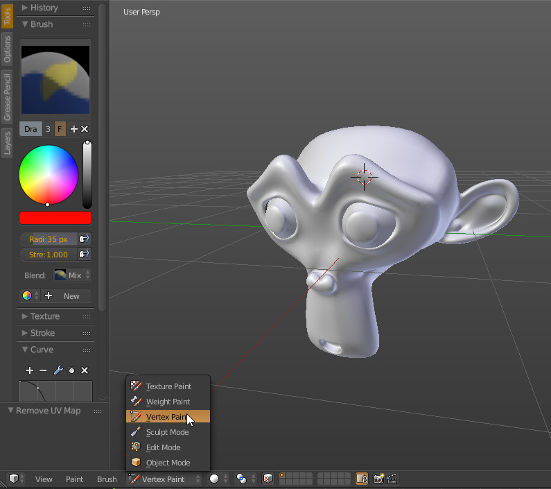This screenshot has width=551, height=489.
Task: Open the palette browse color wheel icon
Action: (x=30, y=296)
